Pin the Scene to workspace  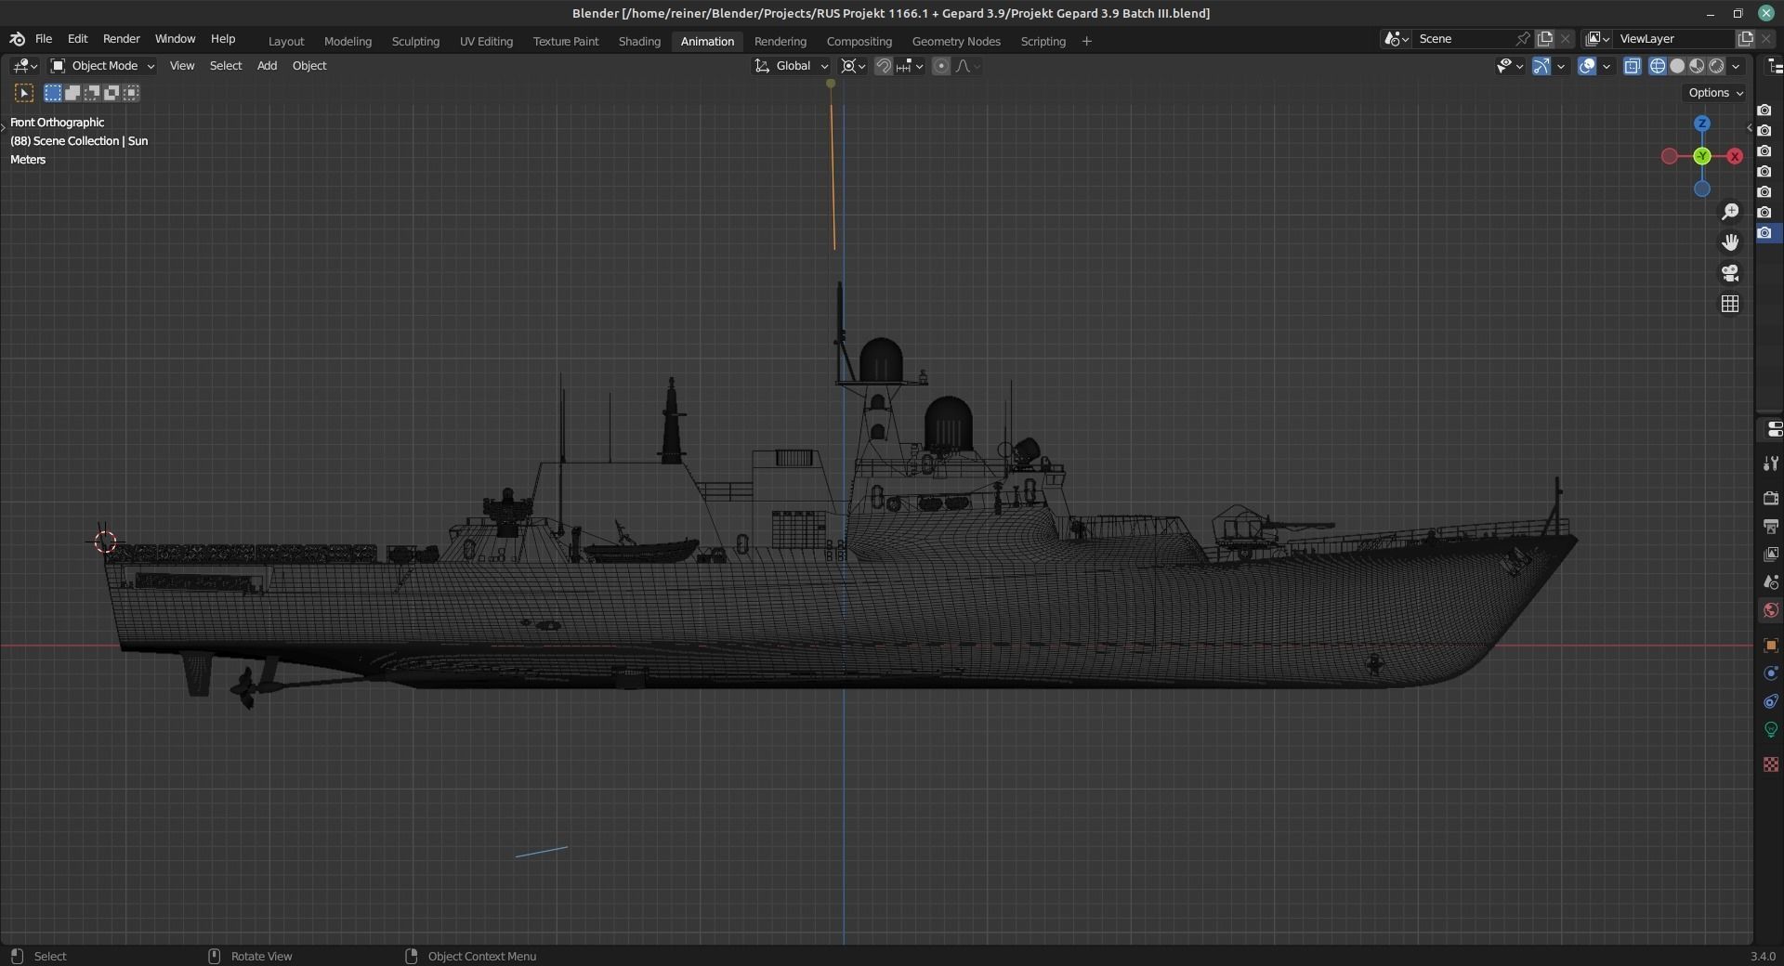coord(1523,39)
